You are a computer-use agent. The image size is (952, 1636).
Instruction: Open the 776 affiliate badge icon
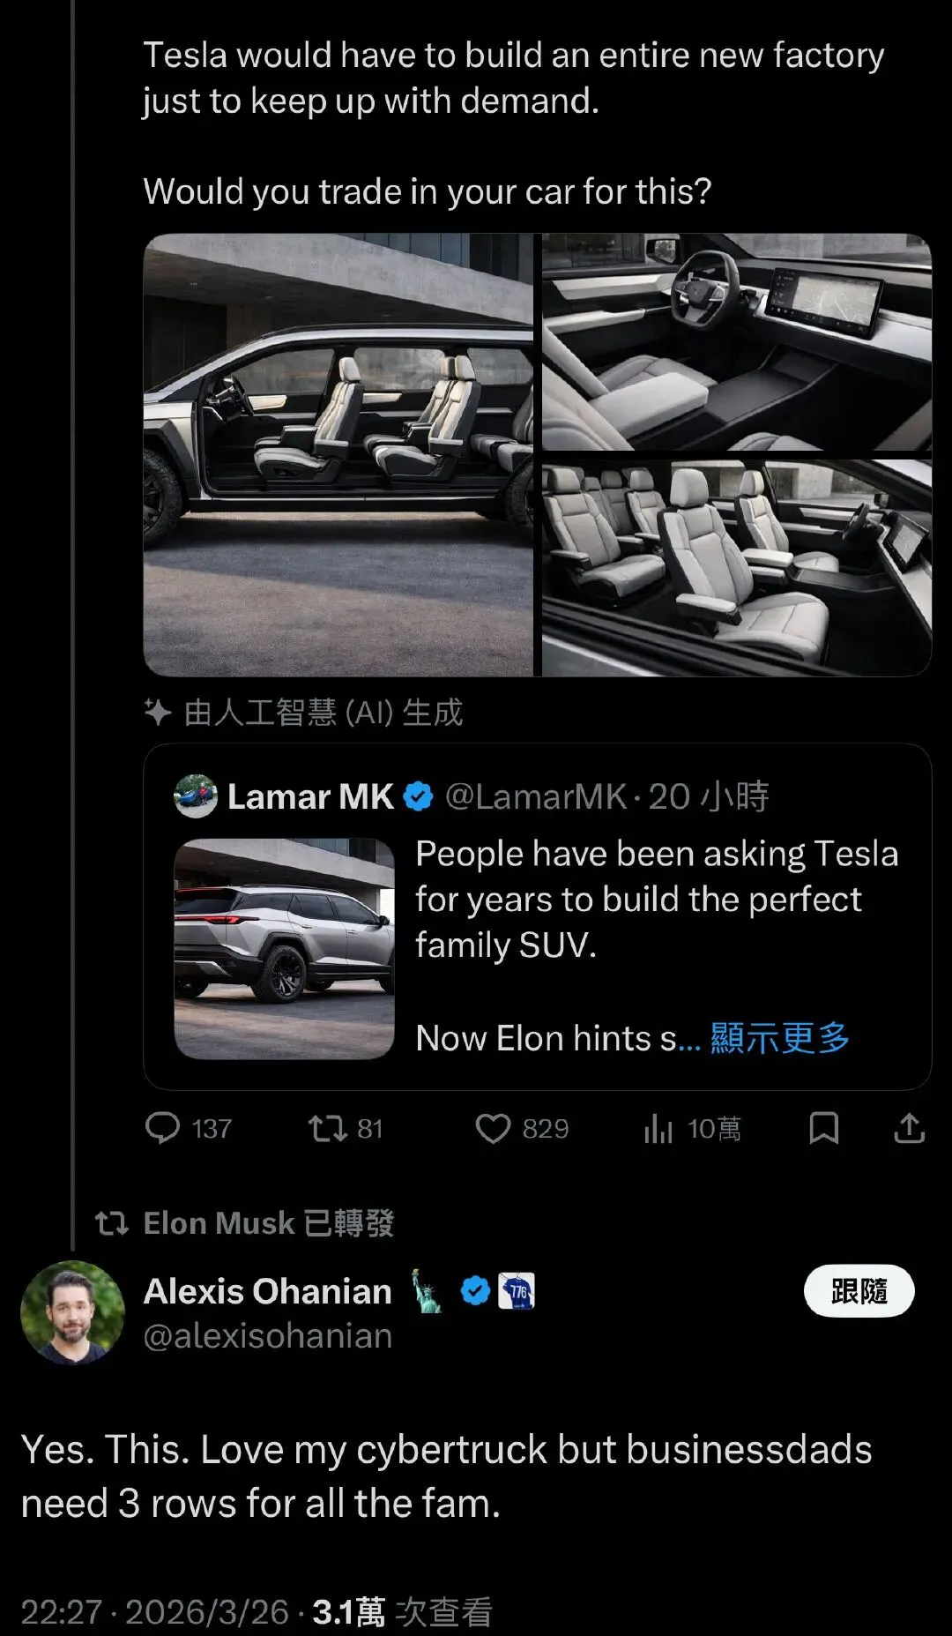517,1291
